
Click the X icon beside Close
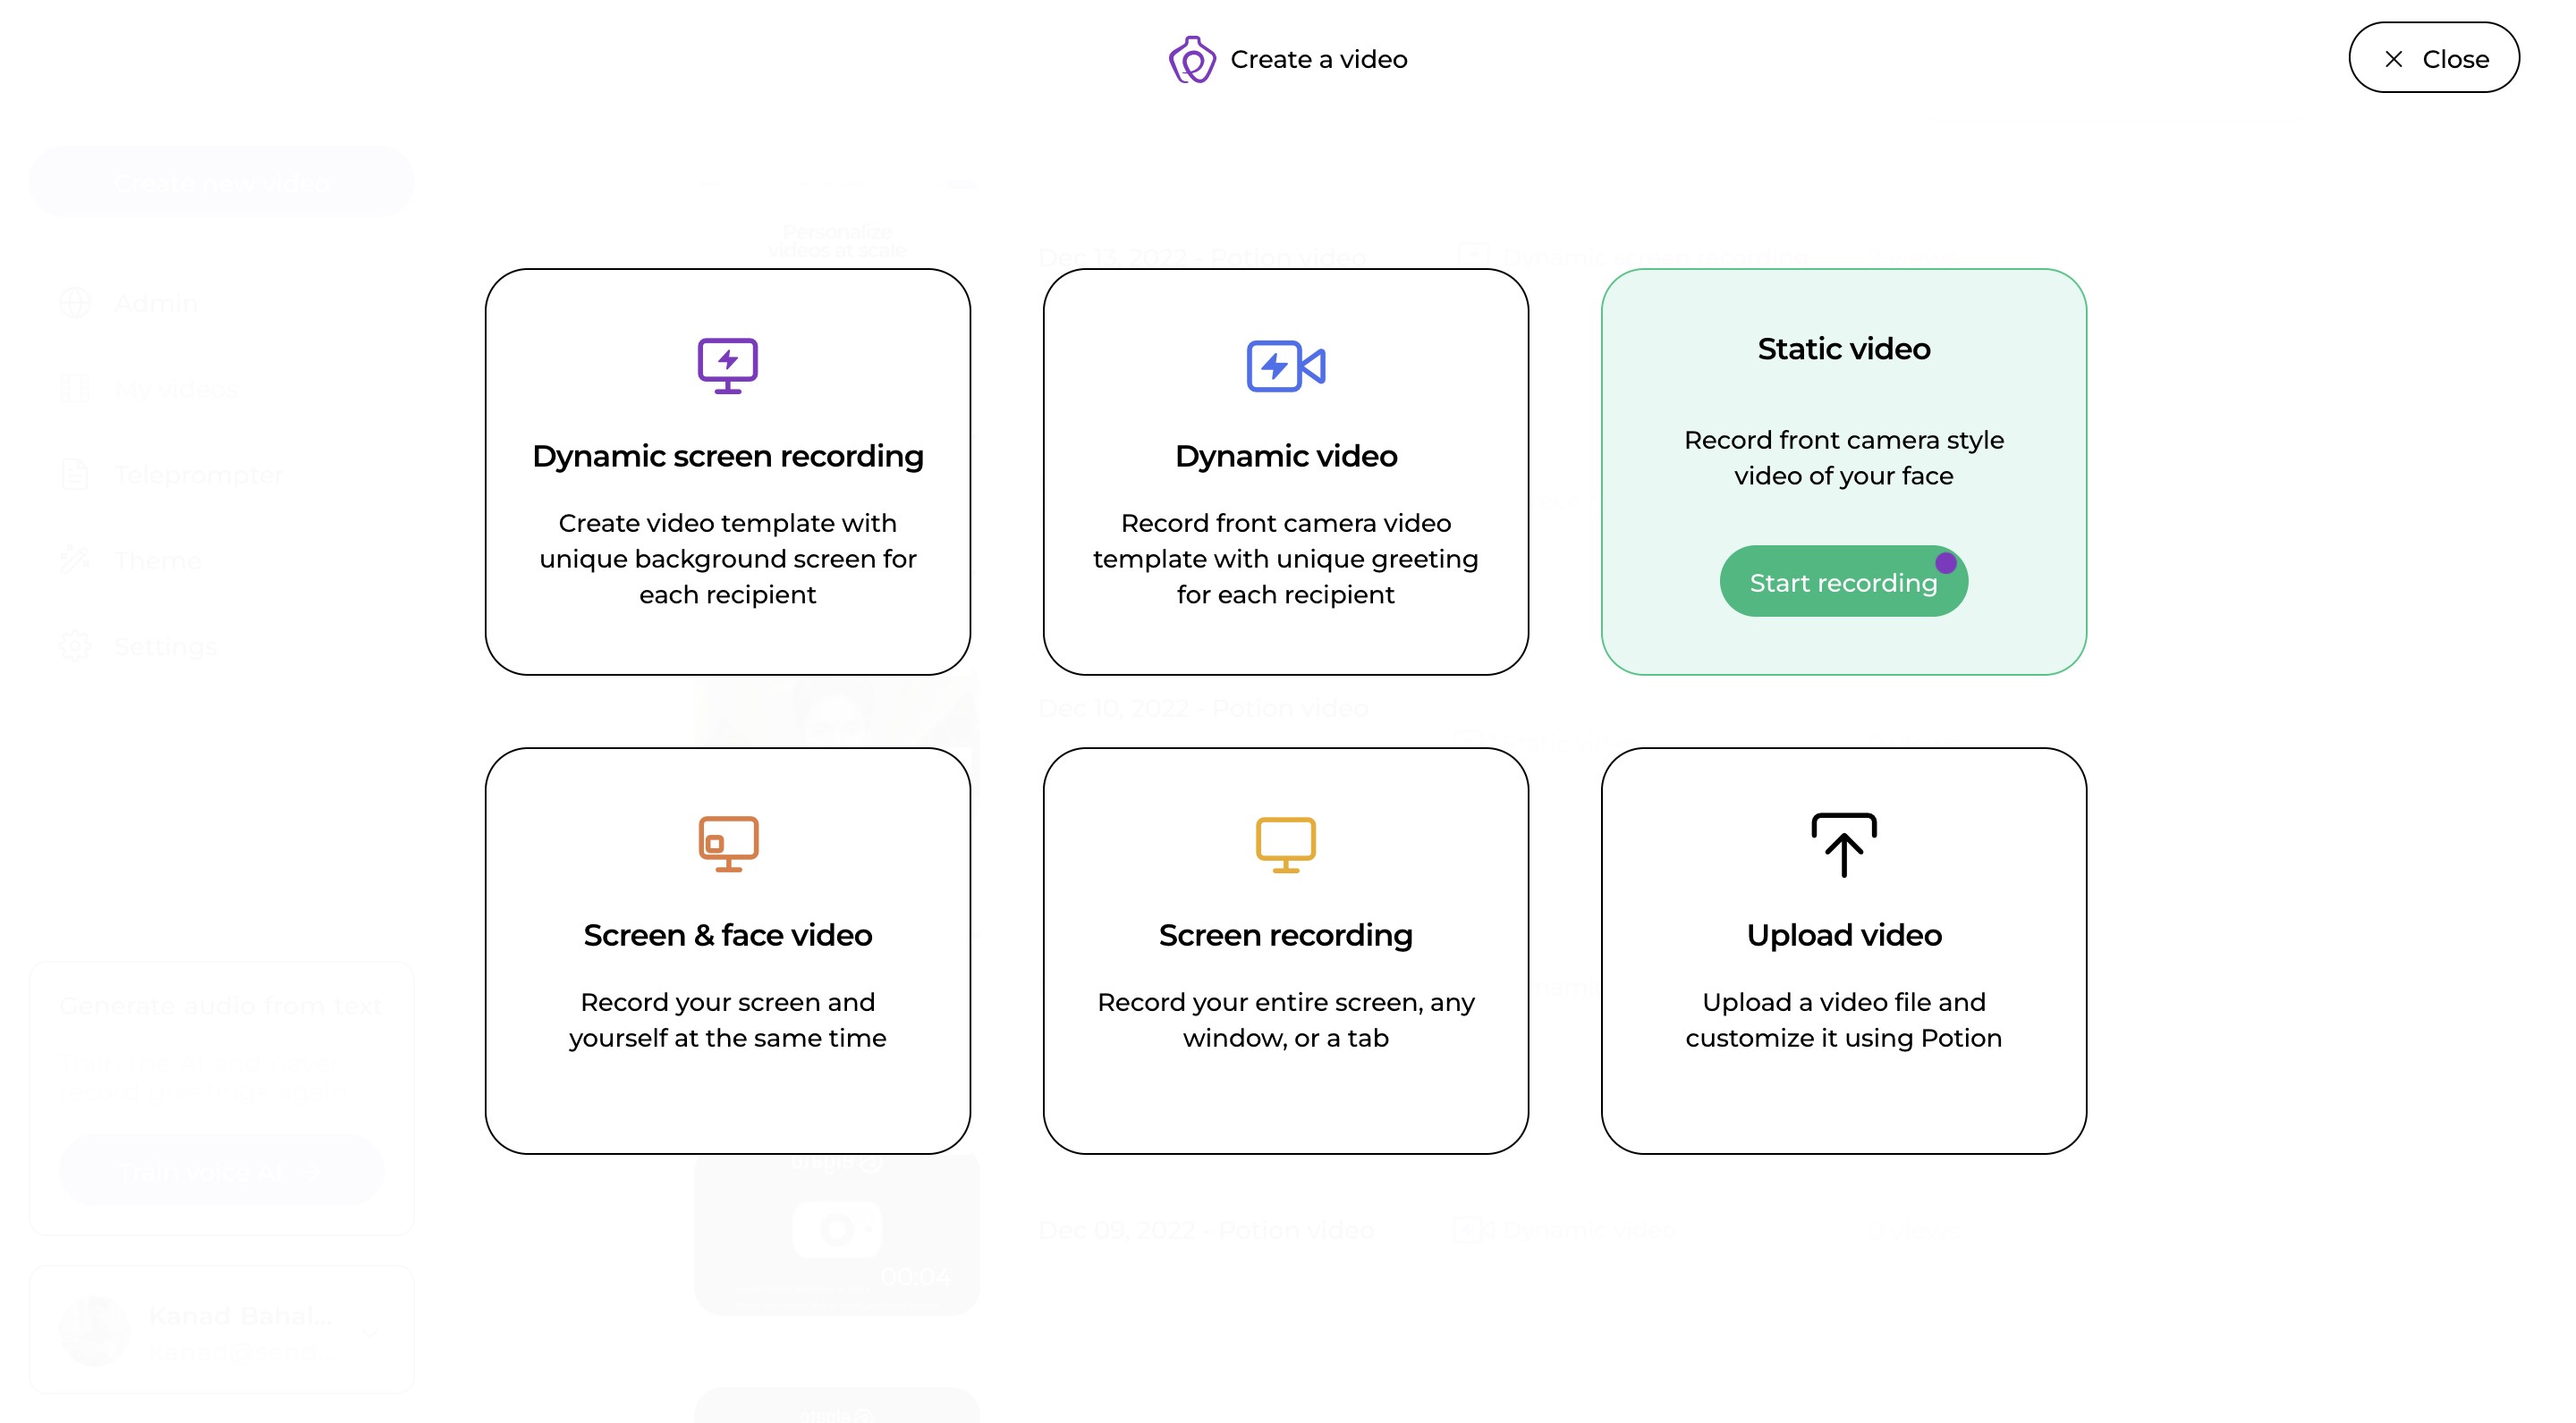click(x=2394, y=59)
